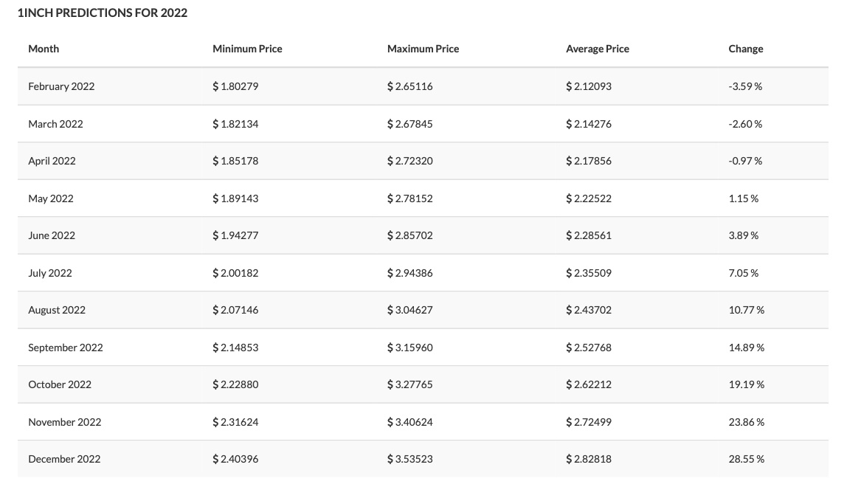Click the June 2022 change value 3.89%
This screenshot has height=487, width=847.
(x=743, y=235)
